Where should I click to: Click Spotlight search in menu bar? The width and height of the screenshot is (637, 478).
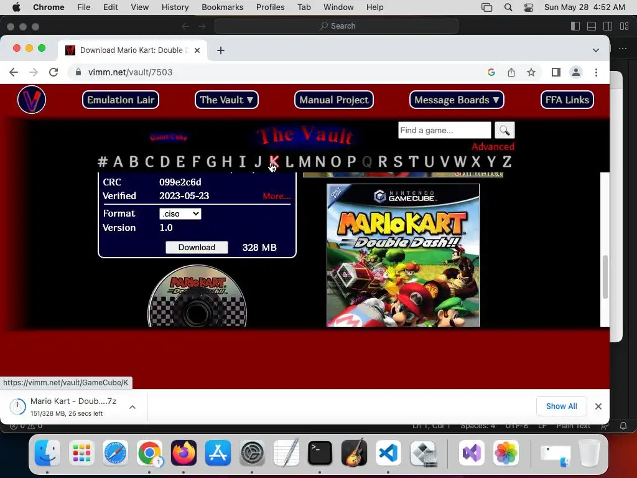[508, 7]
